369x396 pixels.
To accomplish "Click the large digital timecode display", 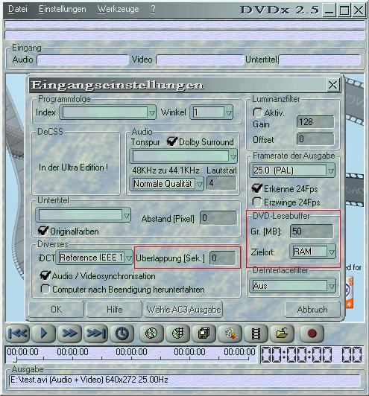I will (x=312, y=354).
